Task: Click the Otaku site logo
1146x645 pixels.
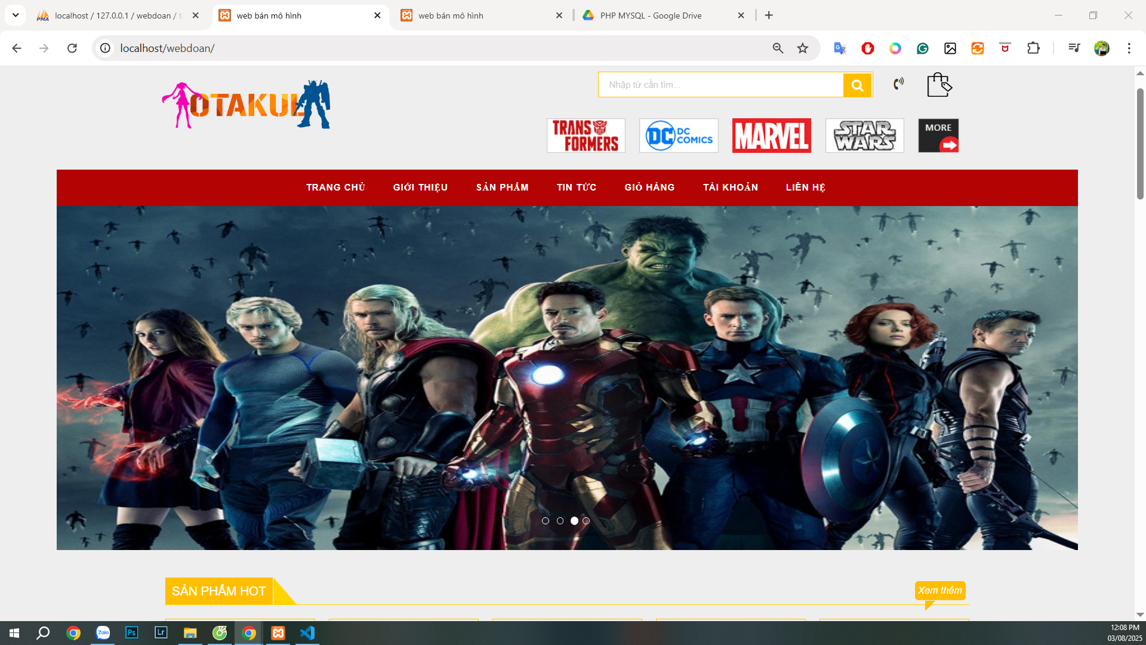Action: [x=246, y=105]
